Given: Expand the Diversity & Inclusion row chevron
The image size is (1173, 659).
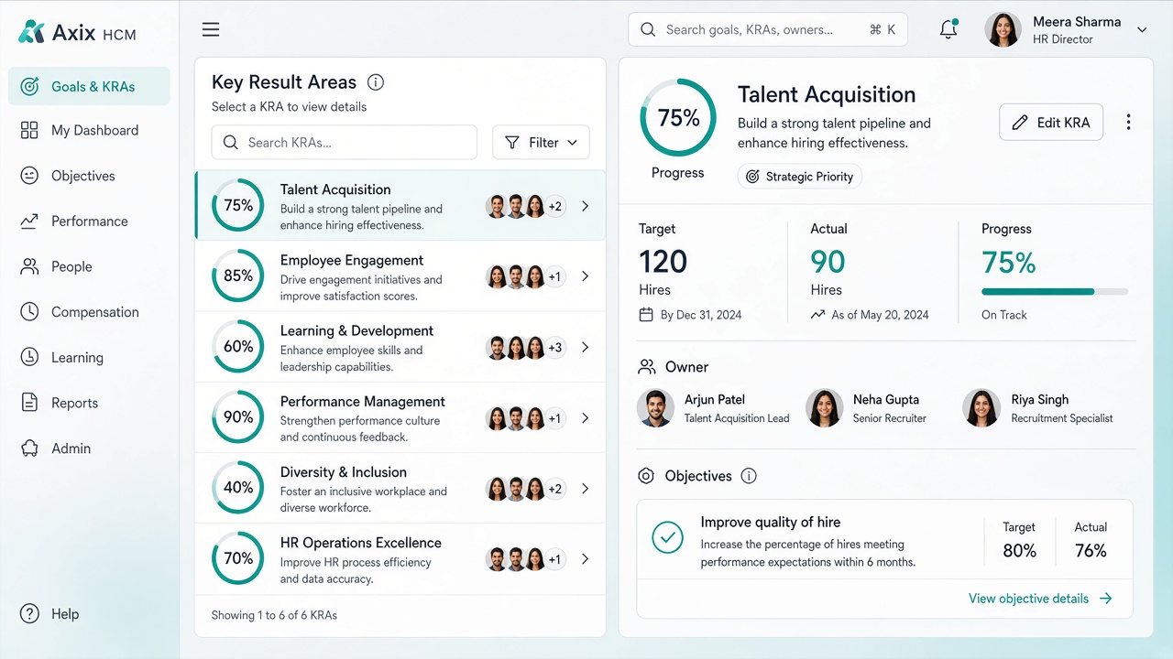Looking at the screenshot, I should click(x=586, y=489).
